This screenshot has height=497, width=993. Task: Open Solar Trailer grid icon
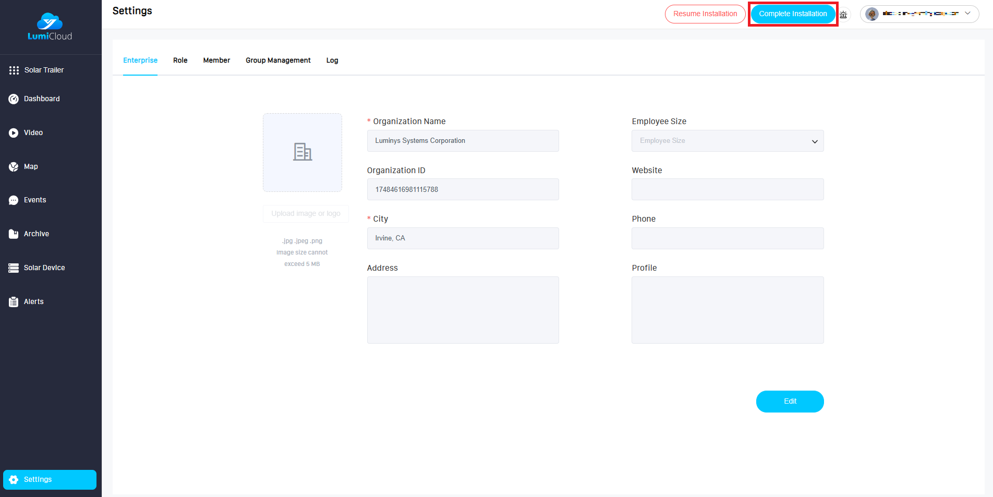[x=14, y=70]
